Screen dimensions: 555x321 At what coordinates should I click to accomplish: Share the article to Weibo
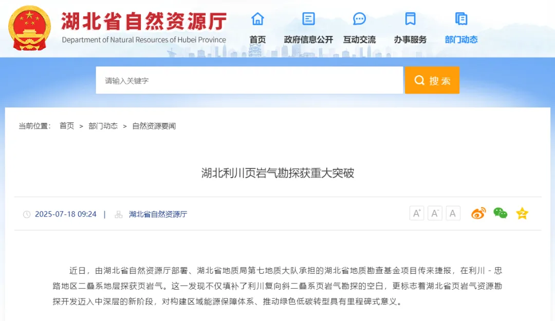(478, 213)
